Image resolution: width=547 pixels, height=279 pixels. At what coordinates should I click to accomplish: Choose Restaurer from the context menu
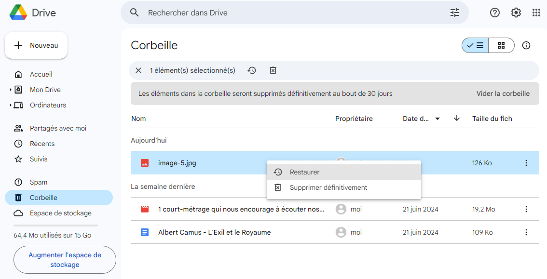point(304,172)
